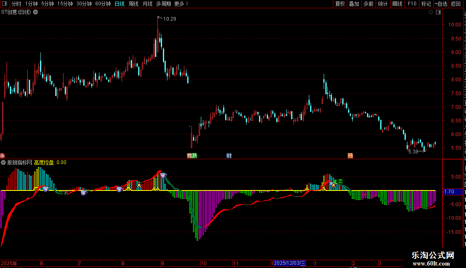Image resolution: width=466 pixels, height=268 pixels.
Task: Expand the 更多 periods menu
Action: point(181,4)
